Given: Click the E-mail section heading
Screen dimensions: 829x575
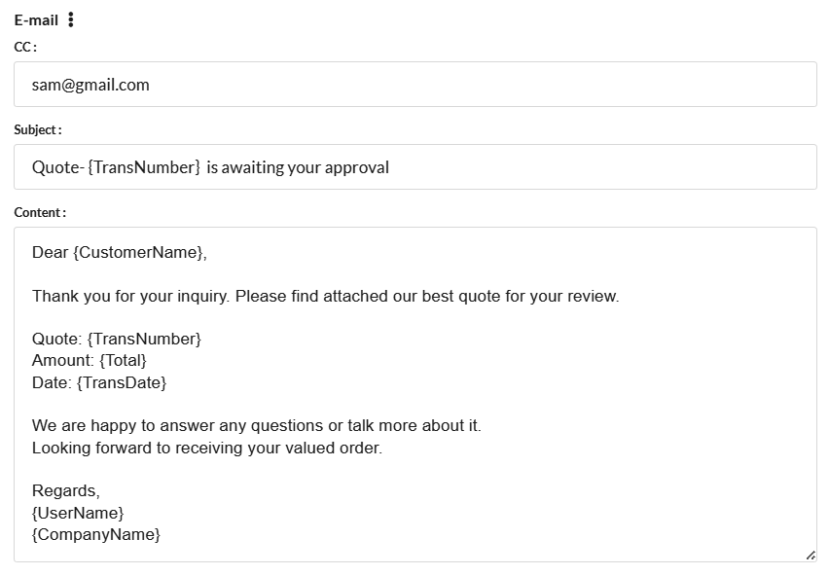Looking at the screenshot, I should [36, 20].
